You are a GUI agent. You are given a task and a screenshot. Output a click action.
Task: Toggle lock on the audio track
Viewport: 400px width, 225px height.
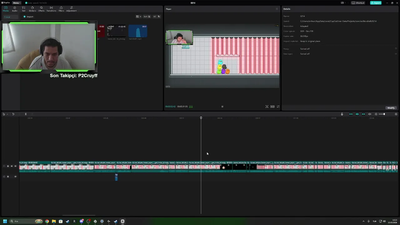pos(8,177)
